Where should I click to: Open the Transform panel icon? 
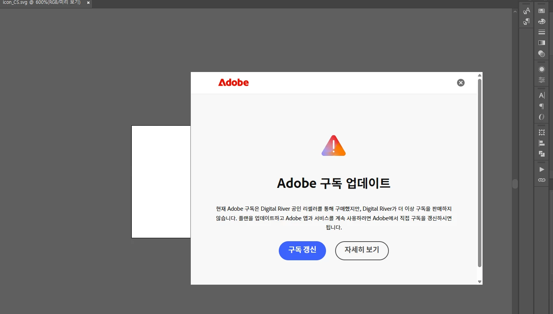pos(541,132)
